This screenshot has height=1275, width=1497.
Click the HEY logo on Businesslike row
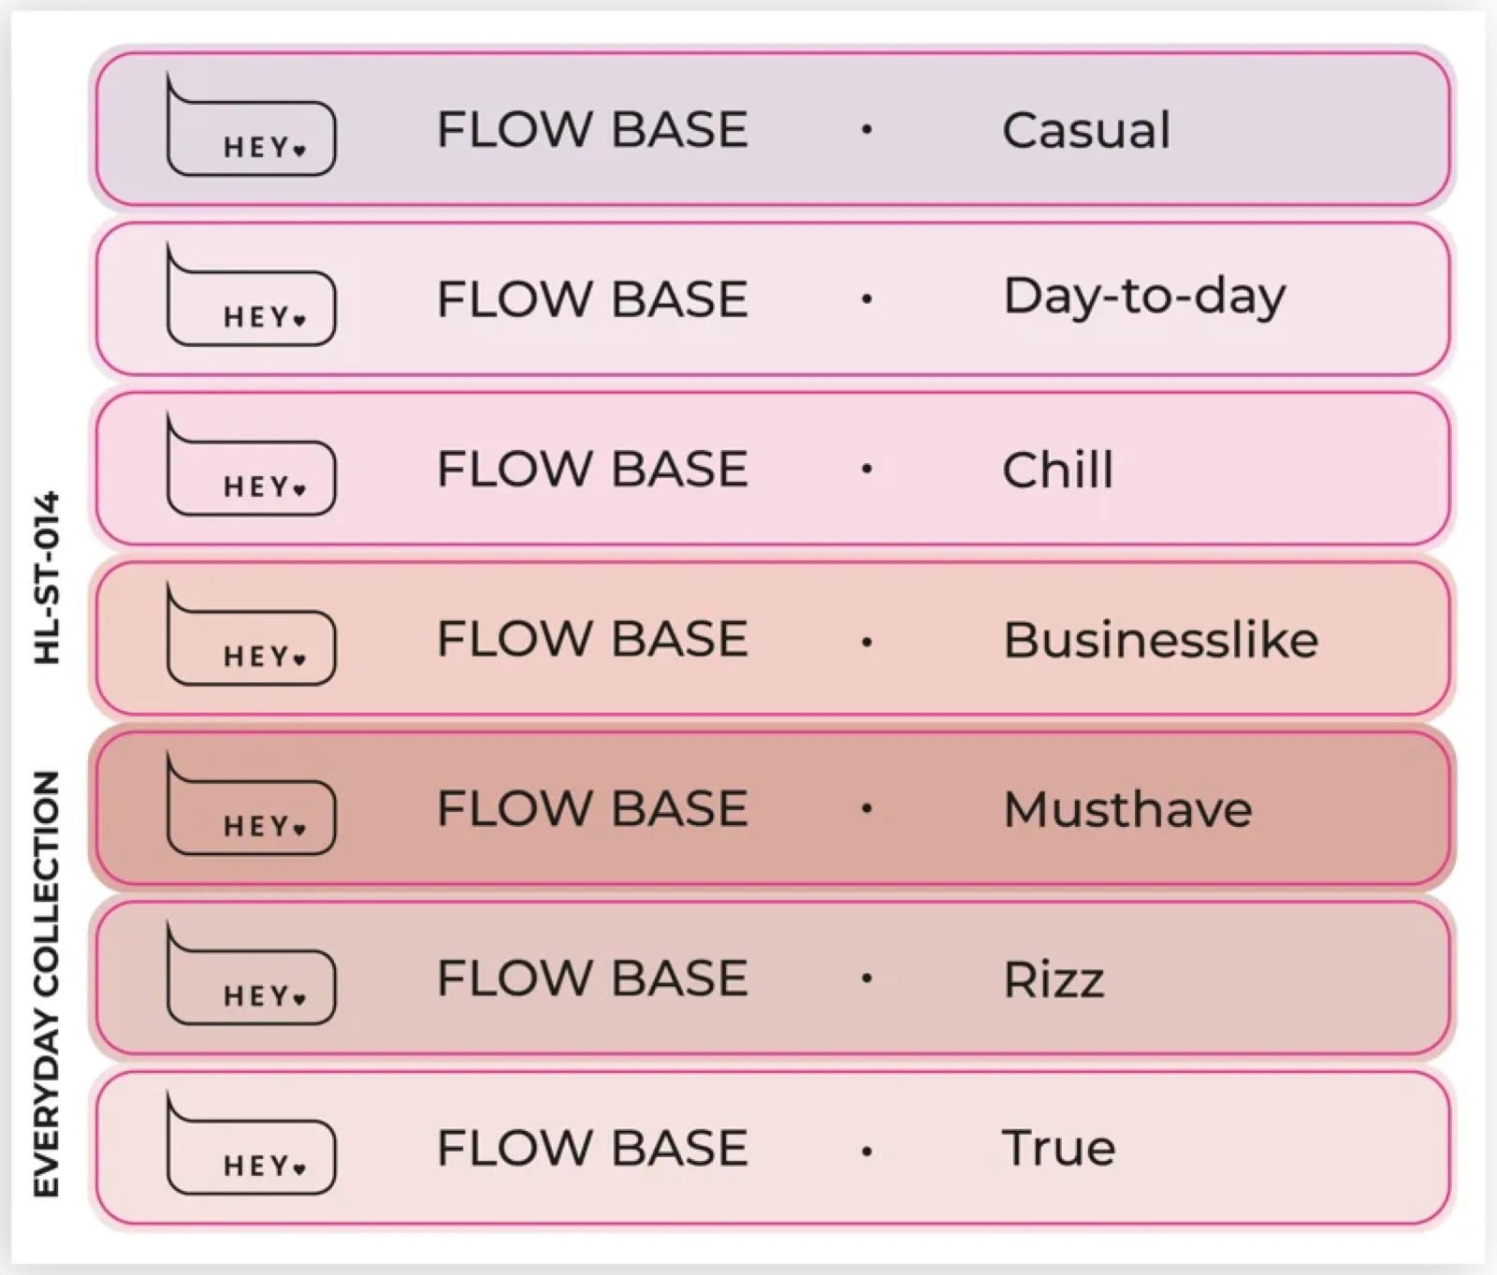click(251, 634)
